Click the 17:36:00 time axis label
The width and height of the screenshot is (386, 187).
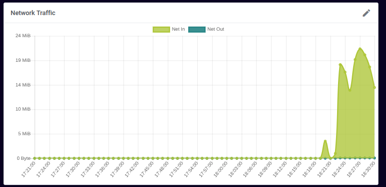tap(102, 169)
